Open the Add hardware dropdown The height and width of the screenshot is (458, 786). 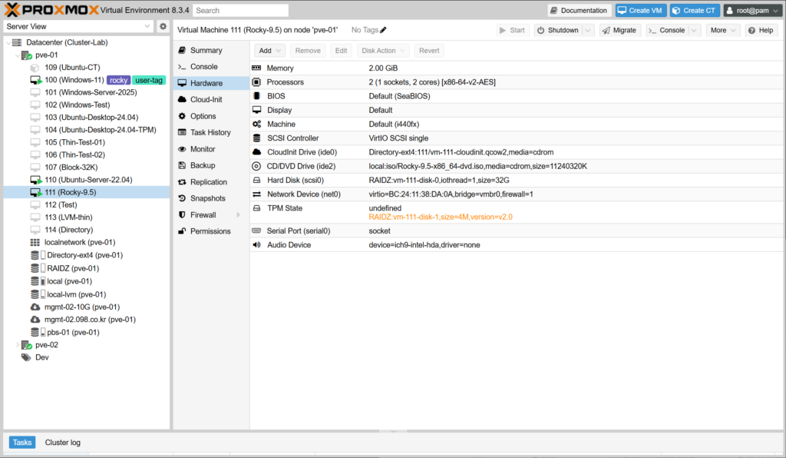pos(269,51)
